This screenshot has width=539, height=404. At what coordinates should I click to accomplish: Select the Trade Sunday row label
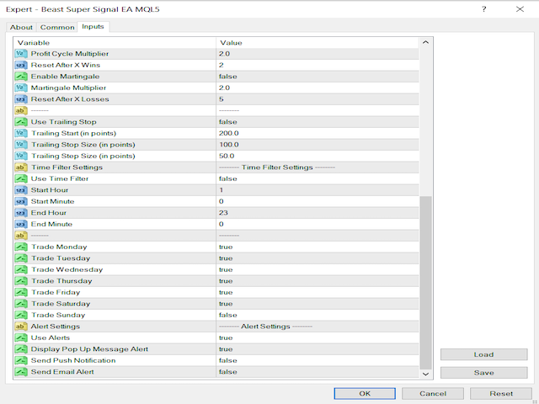(58, 315)
